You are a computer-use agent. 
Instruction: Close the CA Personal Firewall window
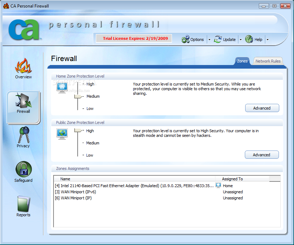click(x=285, y=6)
